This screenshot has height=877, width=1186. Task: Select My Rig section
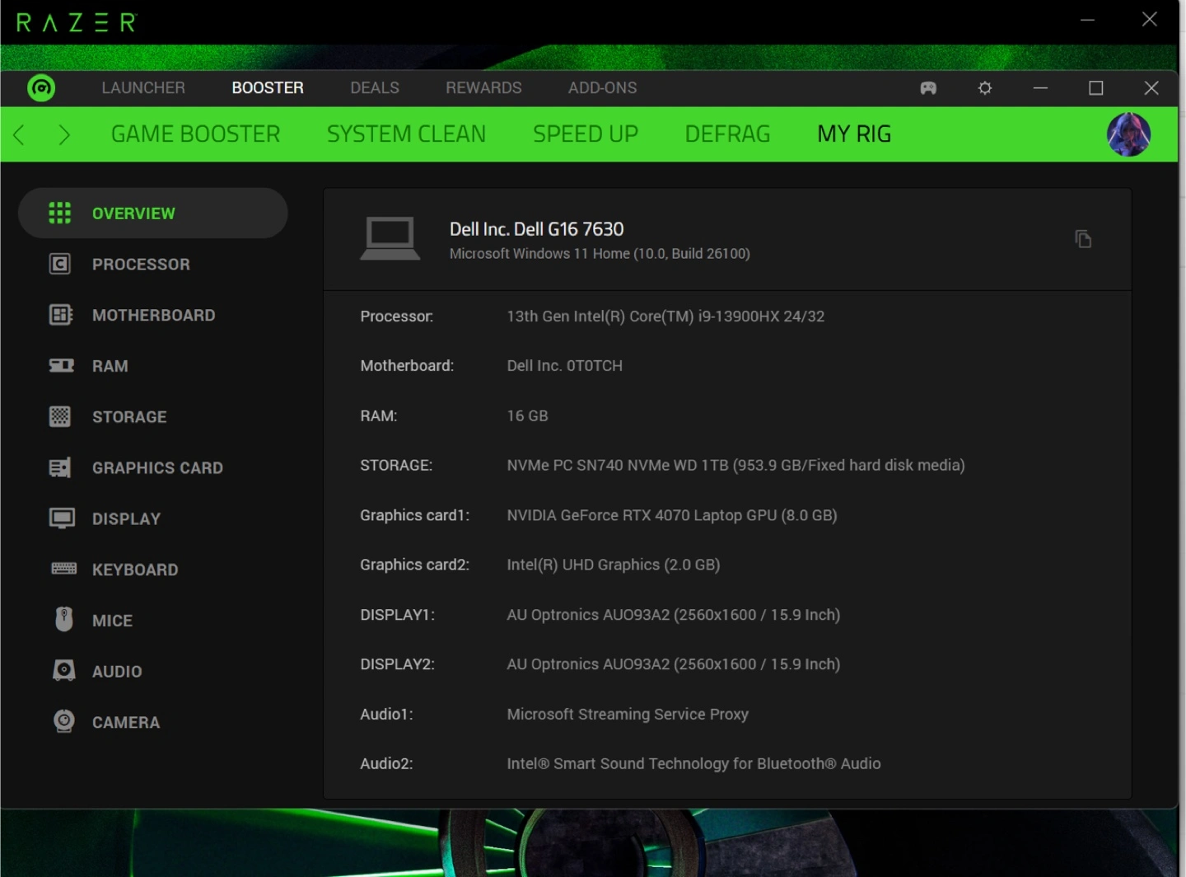tap(854, 134)
